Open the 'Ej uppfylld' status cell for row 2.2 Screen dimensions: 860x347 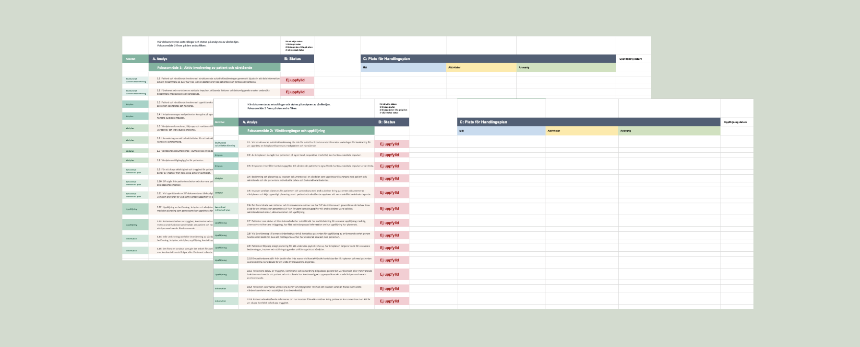coord(392,155)
